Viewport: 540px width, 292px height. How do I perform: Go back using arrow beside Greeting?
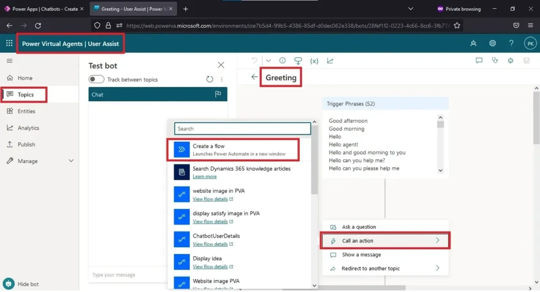tap(254, 77)
